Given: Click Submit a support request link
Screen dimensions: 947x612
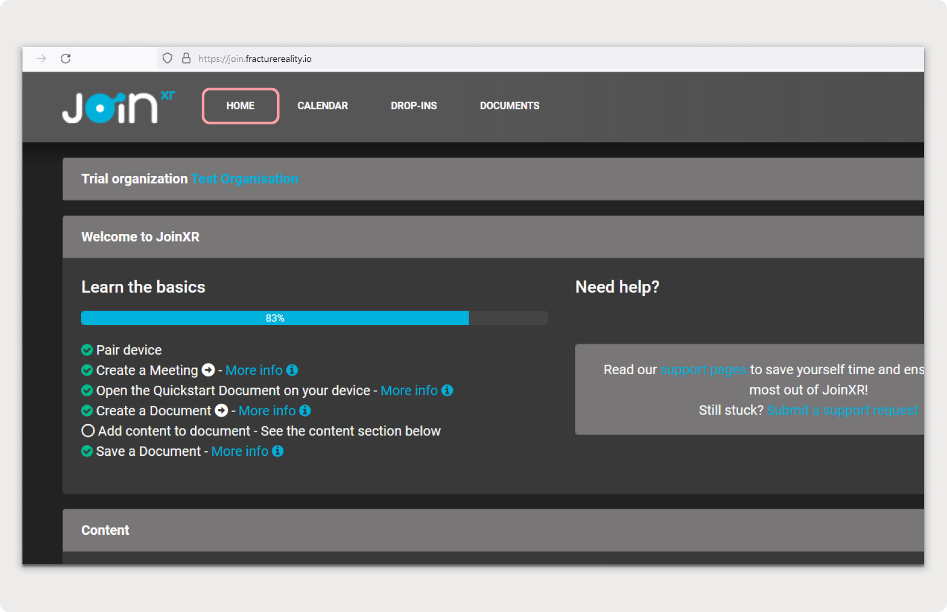Looking at the screenshot, I should (x=842, y=410).
